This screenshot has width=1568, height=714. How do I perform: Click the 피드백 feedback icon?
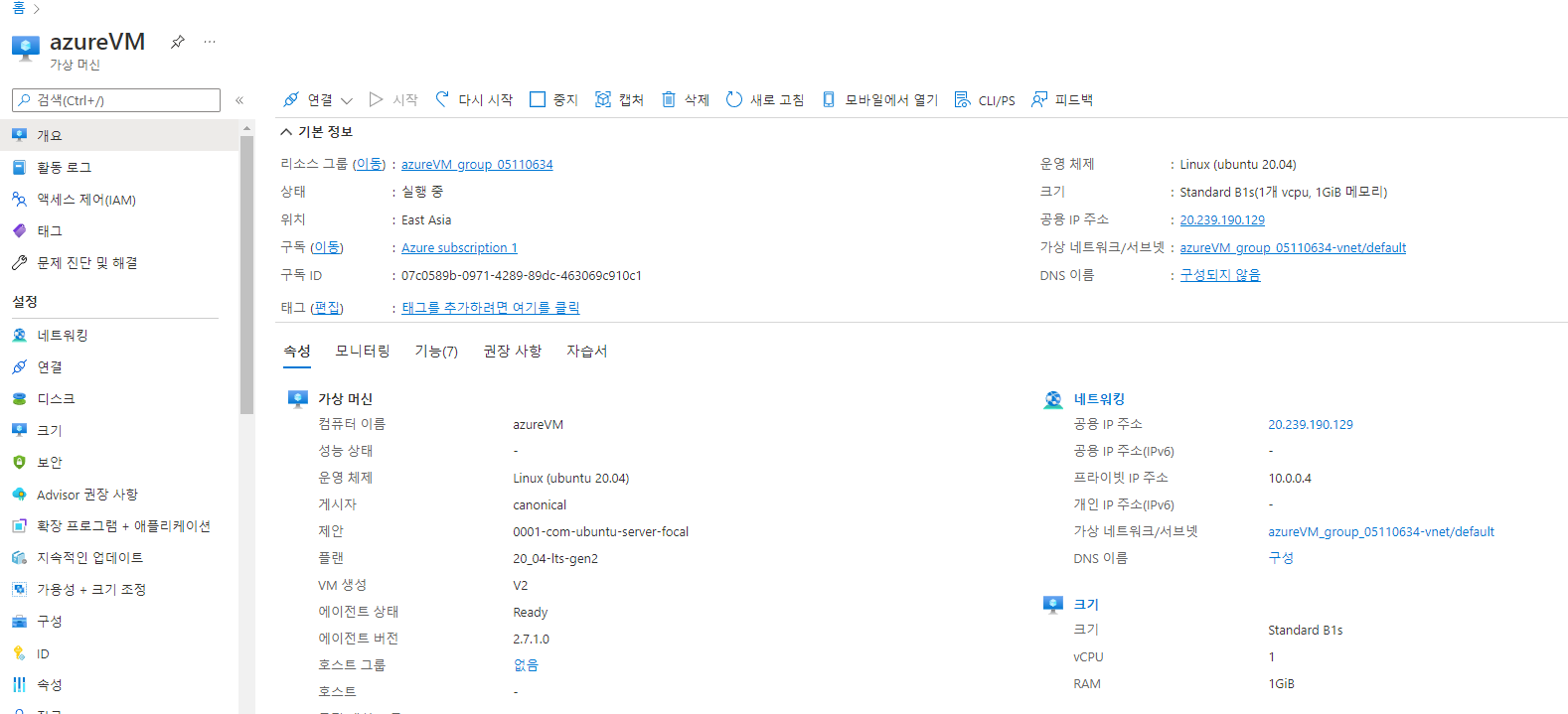point(1039,99)
